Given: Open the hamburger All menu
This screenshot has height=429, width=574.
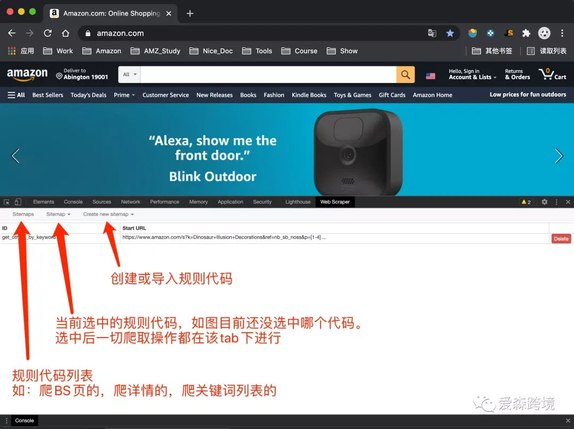Looking at the screenshot, I should click(x=16, y=95).
